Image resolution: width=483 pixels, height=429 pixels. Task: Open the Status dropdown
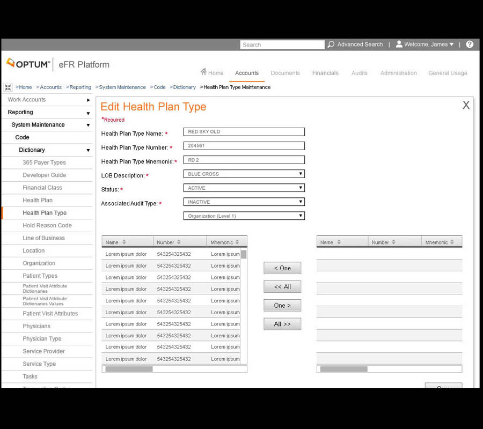click(301, 188)
